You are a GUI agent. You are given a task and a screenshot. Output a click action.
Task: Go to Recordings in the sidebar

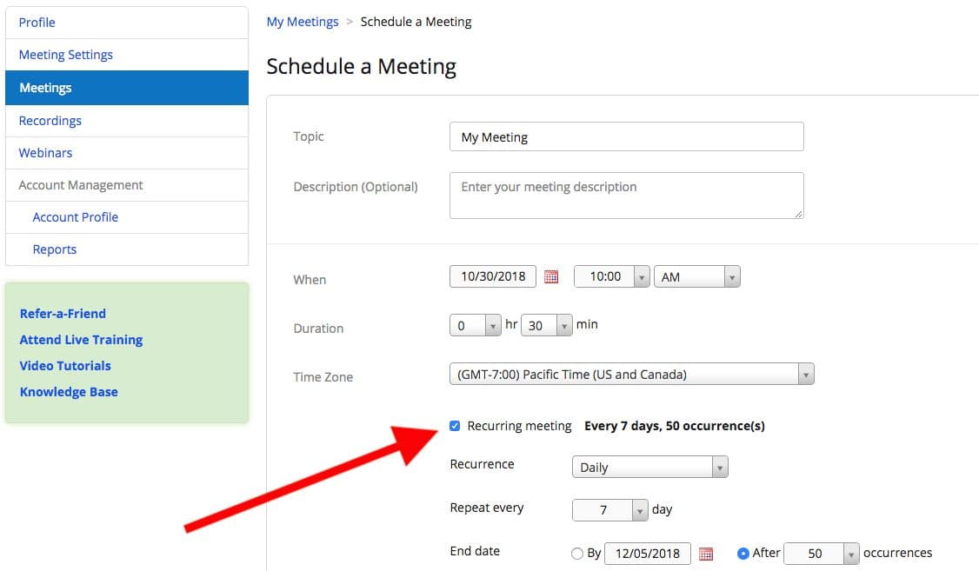(50, 121)
